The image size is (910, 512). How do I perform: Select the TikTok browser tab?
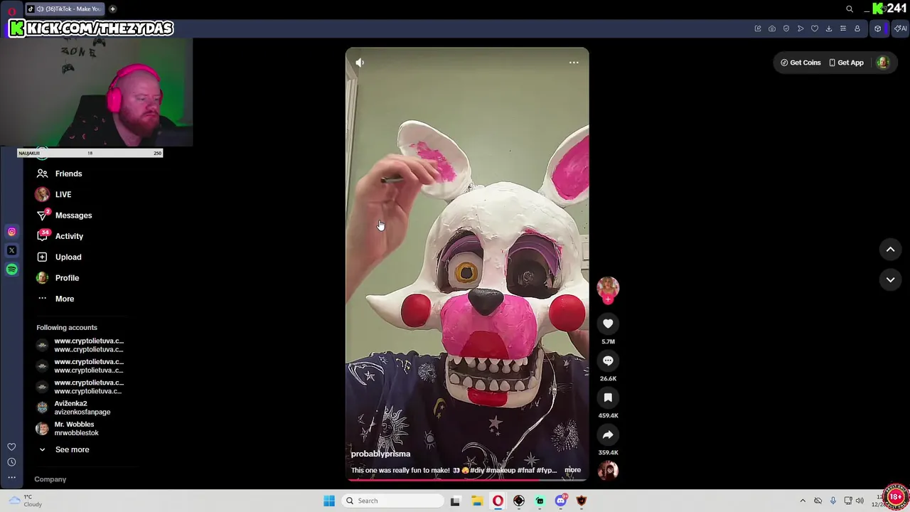tap(65, 9)
